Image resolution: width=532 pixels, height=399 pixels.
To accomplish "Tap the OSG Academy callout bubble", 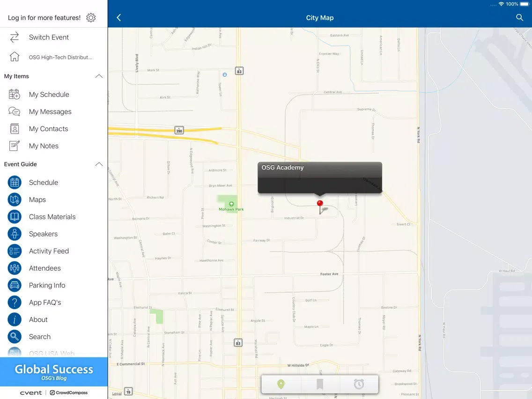I will point(319,178).
